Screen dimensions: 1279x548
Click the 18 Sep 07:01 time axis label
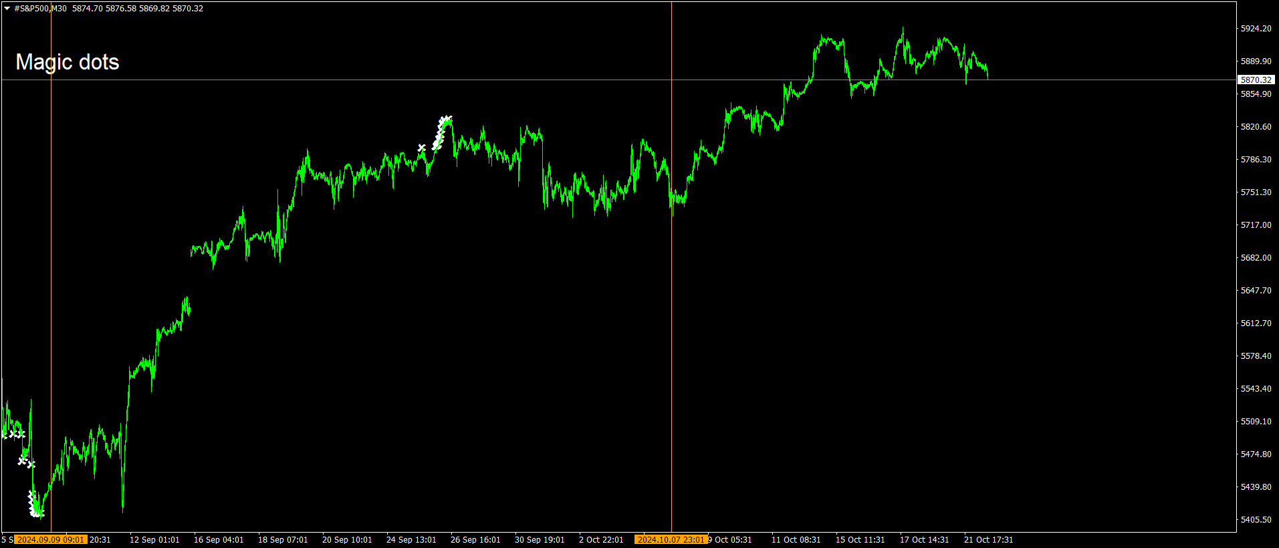click(283, 540)
